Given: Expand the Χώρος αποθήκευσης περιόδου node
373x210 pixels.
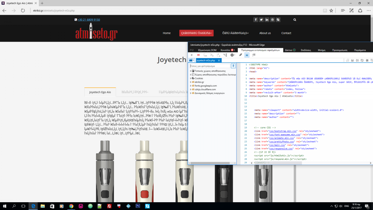Looking at the screenshot, I should pyautogui.click(x=191, y=75).
